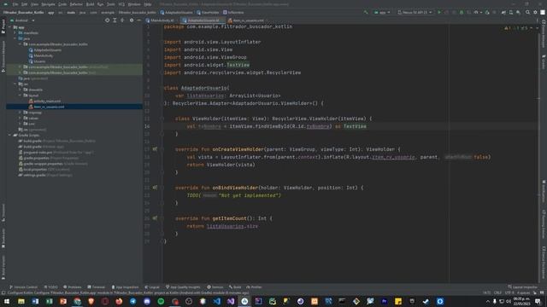Screen dimensions: 547x307
Task: Collapse the layout folder
Action: click(x=21, y=96)
